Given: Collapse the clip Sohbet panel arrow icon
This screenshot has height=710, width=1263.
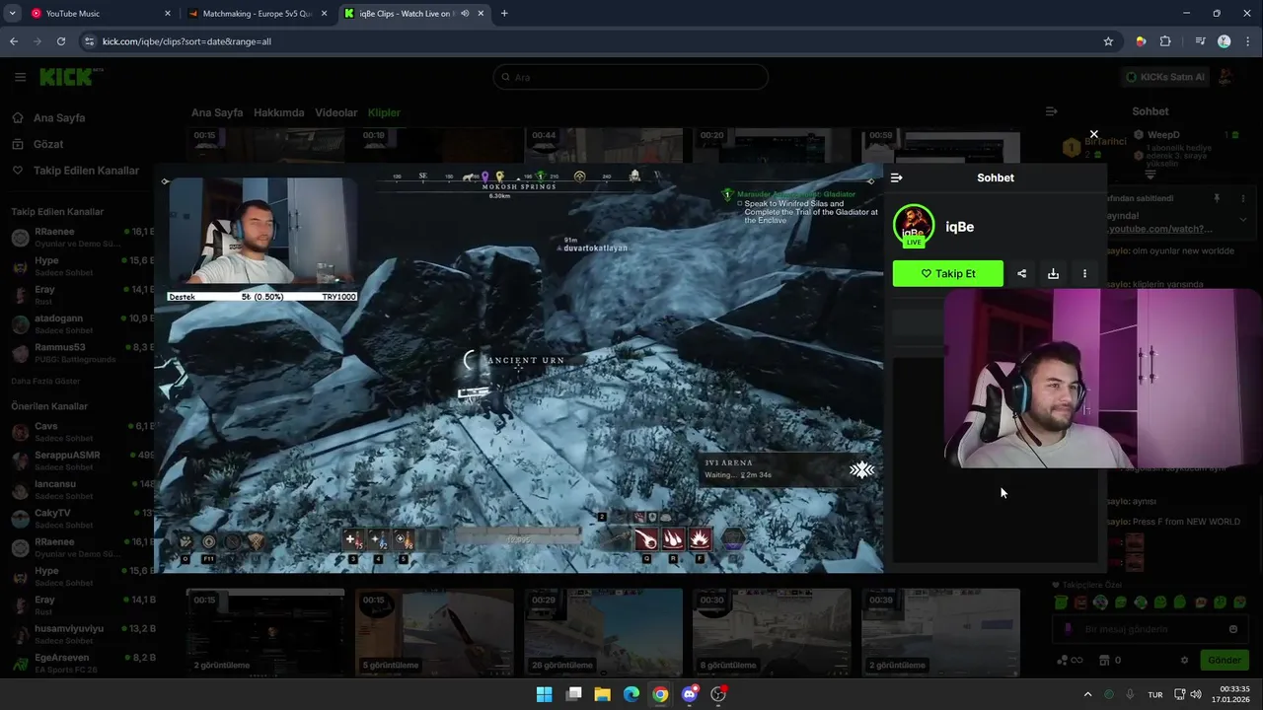Looking at the screenshot, I should click(x=896, y=177).
